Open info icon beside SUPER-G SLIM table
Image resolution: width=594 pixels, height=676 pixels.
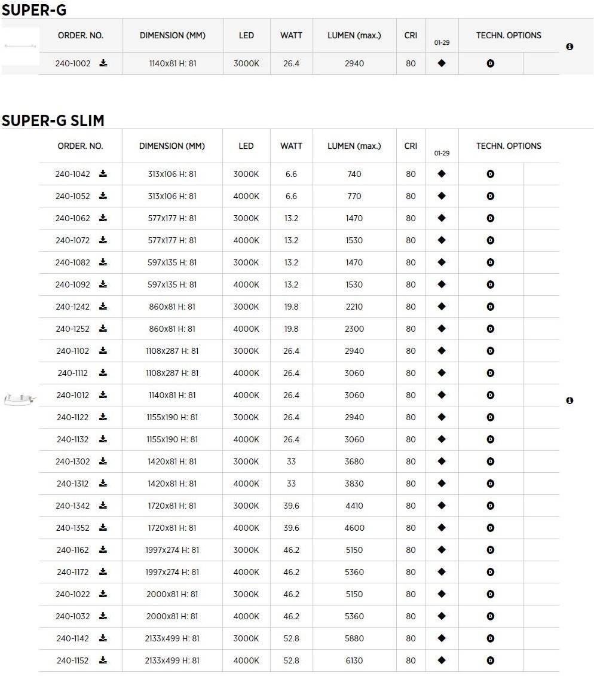pos(569,400)
